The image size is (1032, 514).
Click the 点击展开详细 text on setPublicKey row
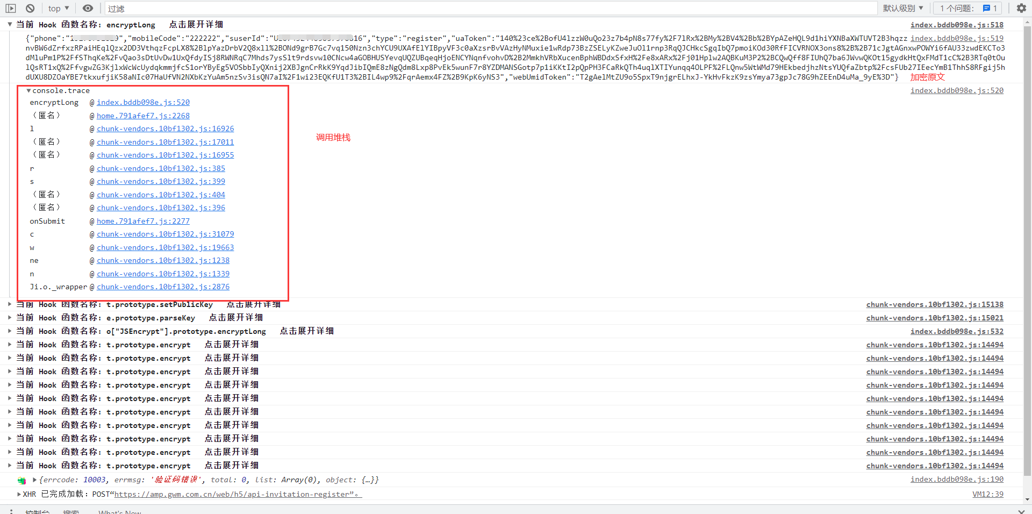tap(253, 304)
